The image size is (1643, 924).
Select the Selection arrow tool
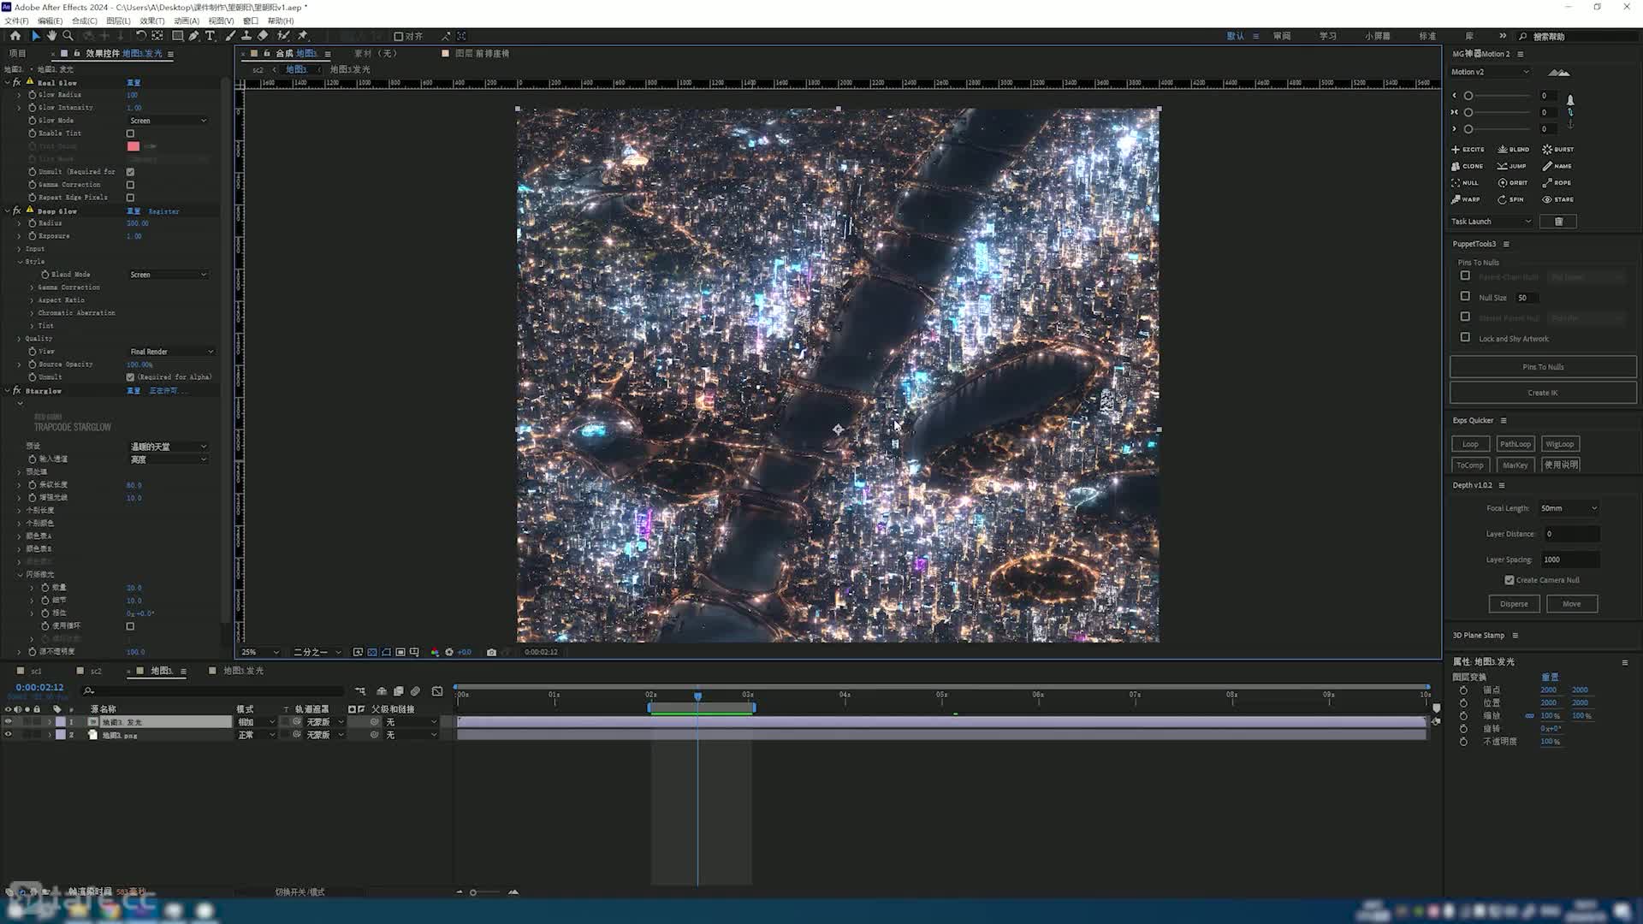click(x=35, y=36)
